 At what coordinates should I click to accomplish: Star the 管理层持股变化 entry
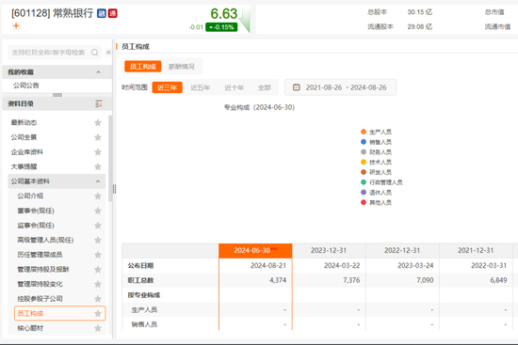point(98,284)
